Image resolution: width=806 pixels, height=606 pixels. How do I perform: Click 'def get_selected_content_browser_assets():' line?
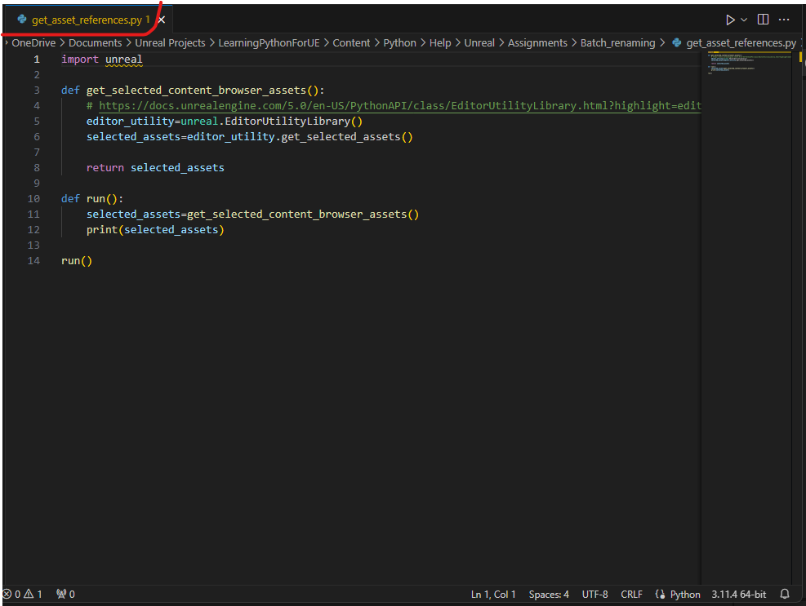[x=193, y=91]
